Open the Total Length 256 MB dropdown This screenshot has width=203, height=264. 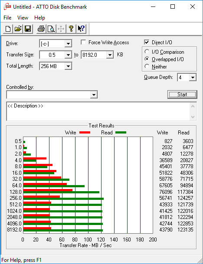68,66
